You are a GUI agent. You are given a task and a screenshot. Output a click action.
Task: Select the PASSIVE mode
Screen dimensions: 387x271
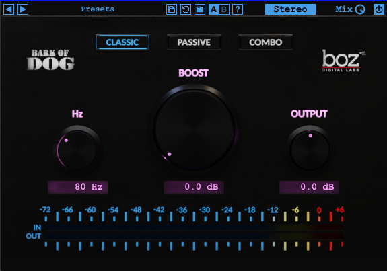(194, 42)
